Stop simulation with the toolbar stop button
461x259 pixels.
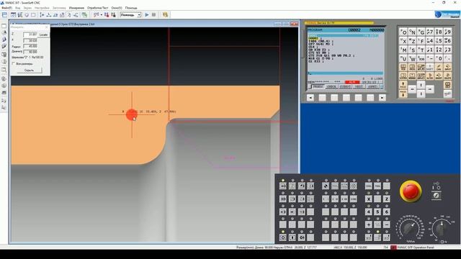[x=153, y=14]
